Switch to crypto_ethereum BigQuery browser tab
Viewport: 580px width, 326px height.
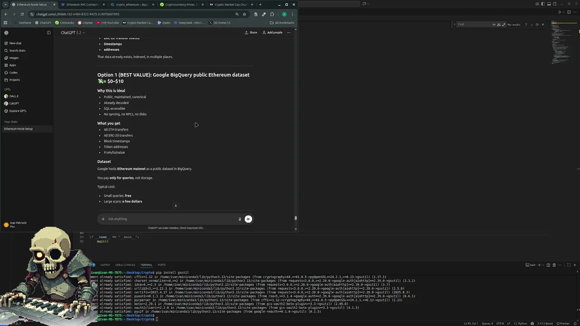[x=131, y=5]
